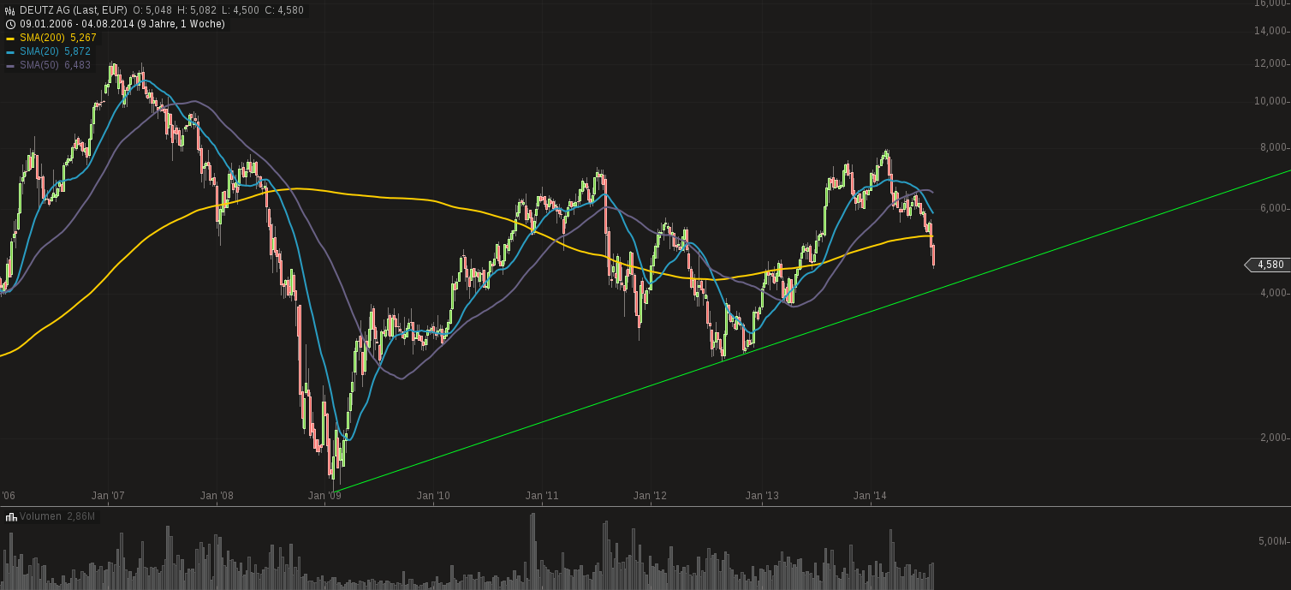1291x590 pixels.
Task: Select the Jan '14 axis label
Action: point(872,495)
